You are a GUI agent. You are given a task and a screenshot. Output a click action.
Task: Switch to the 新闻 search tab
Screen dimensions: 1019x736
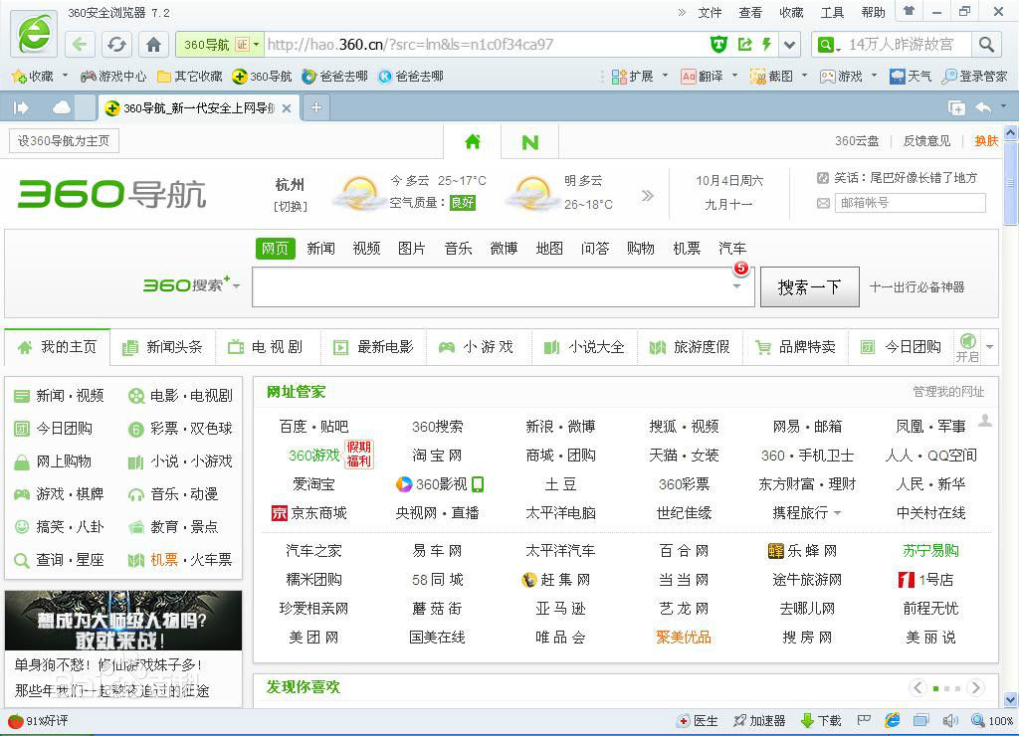320,249
